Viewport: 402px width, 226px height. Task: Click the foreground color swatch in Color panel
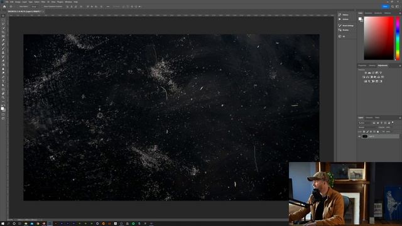(x=360, y=19)
